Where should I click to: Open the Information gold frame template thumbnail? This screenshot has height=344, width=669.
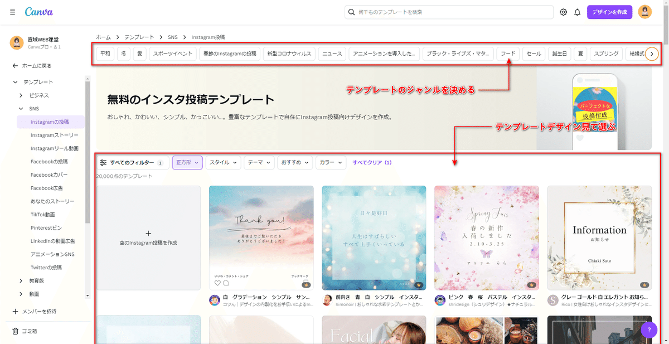(599, 238)
